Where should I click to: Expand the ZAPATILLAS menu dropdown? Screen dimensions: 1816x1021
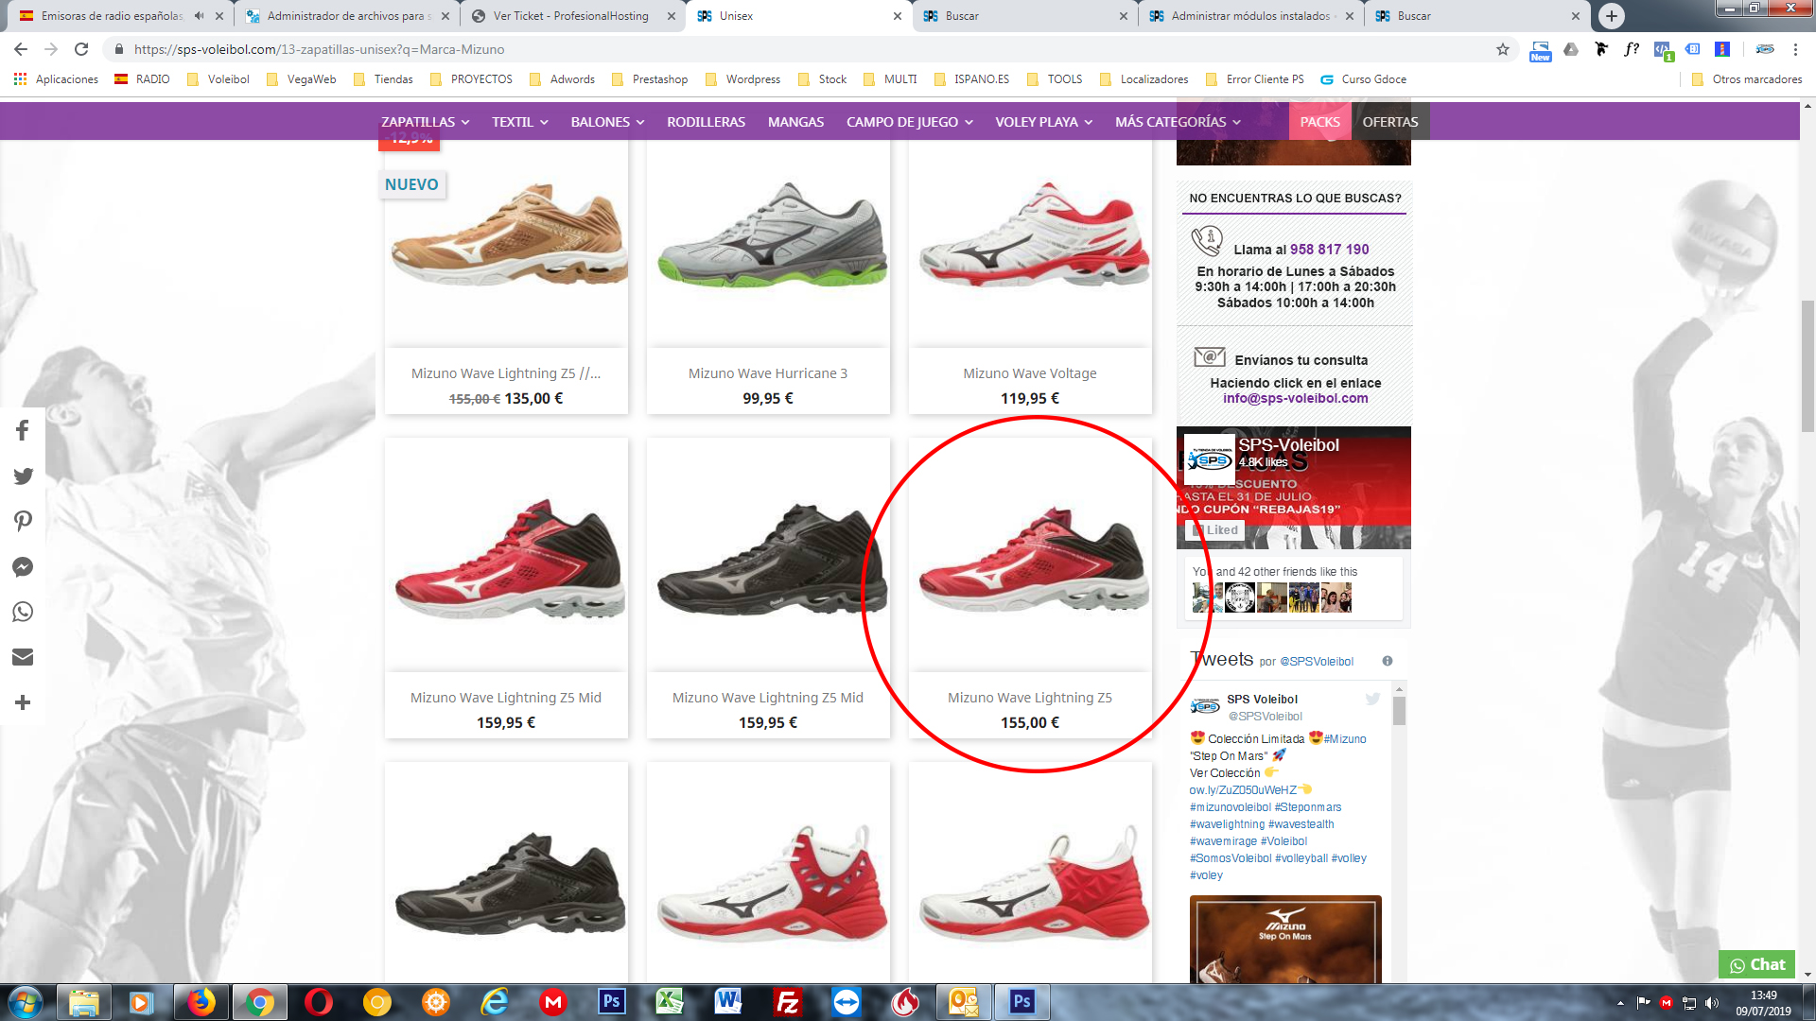pos(425,122)
